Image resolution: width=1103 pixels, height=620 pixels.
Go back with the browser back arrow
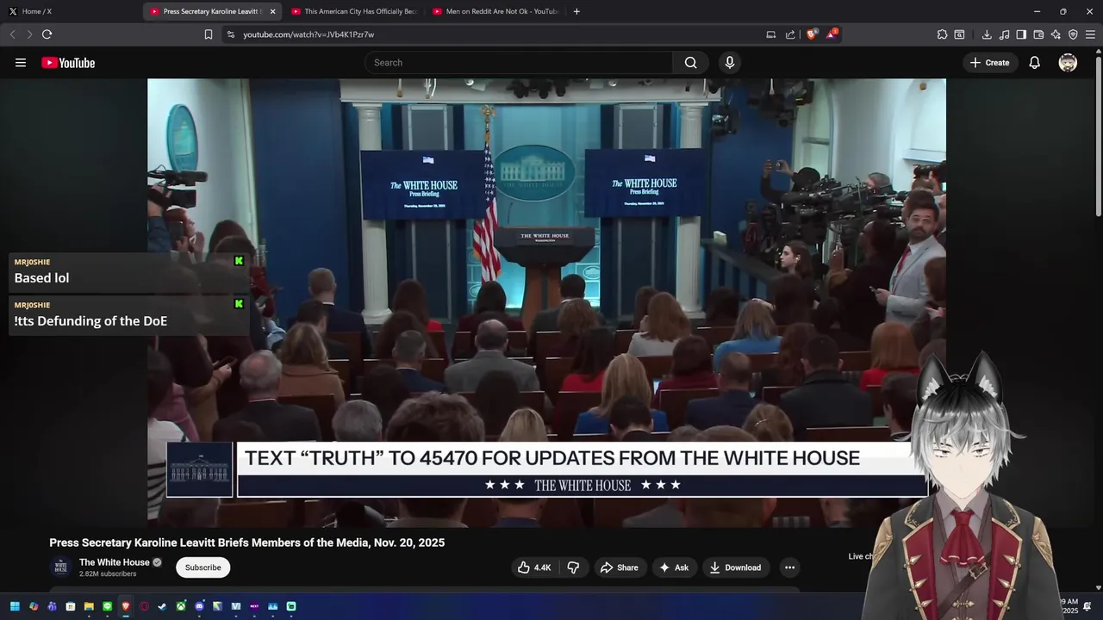pos(12,34)
